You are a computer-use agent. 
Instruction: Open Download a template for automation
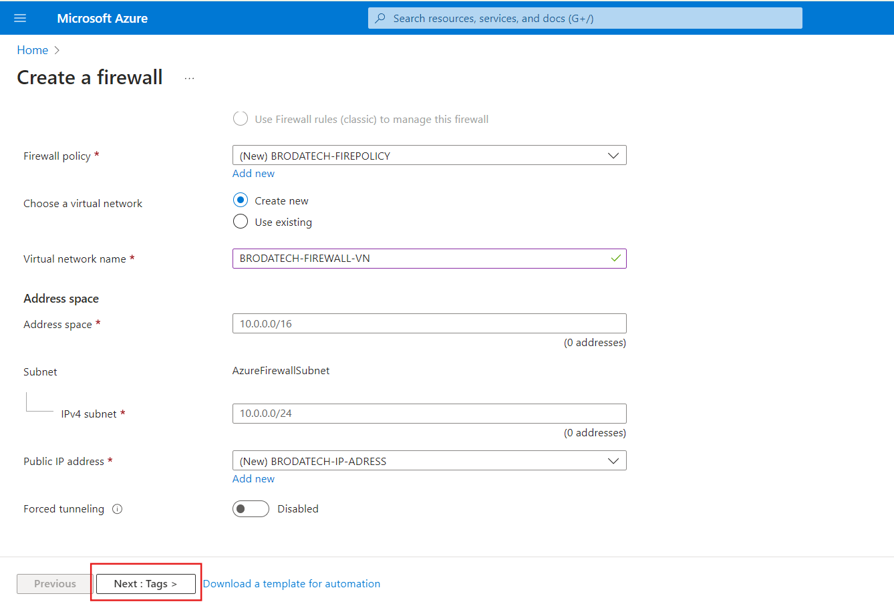[292, 584]
